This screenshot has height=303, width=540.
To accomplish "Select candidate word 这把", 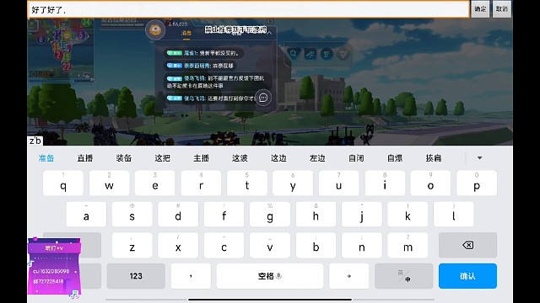I will (x=163, y=158).
